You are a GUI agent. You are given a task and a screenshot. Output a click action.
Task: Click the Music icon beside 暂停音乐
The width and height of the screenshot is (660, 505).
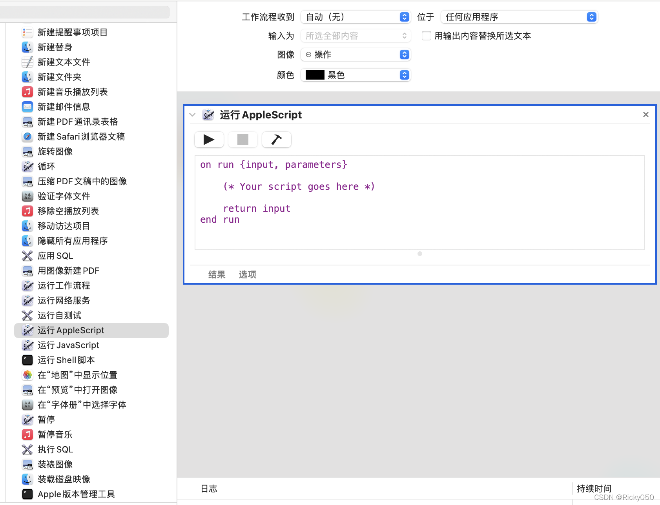click(x=27, y=434)
